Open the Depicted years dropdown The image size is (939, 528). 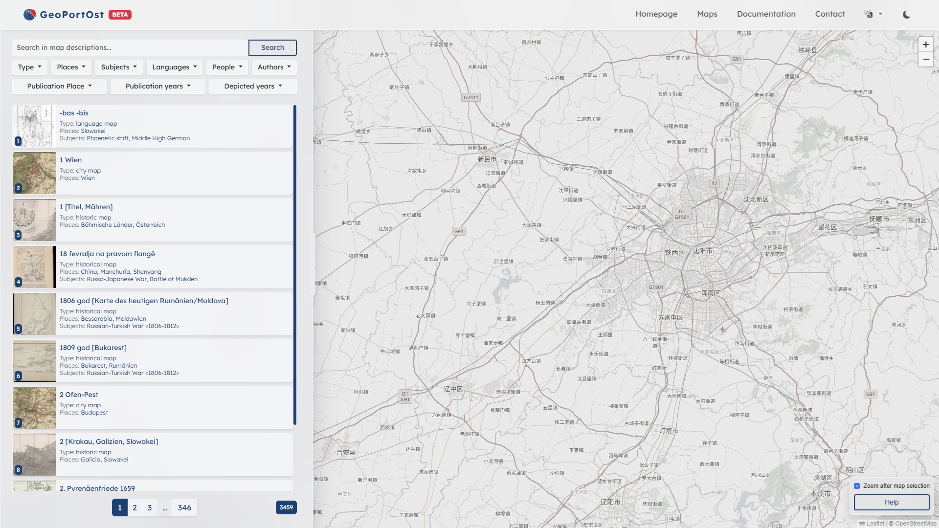[x=253, y=86]
